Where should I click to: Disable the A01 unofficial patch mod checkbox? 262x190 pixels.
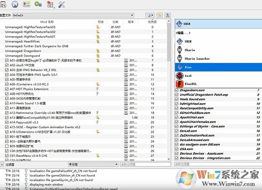[3, 61]
